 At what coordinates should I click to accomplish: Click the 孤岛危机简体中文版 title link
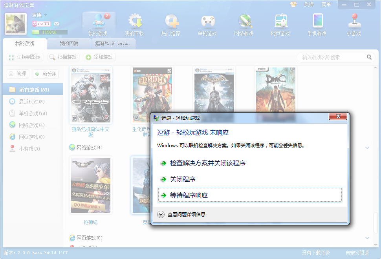tap(91, 132)
